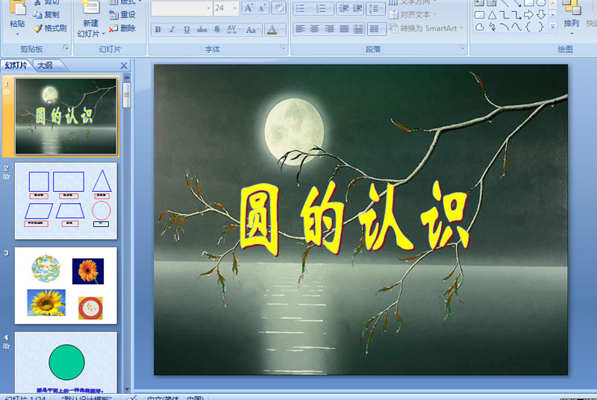This screenshot has width=597, height=400.
Task: Open Align Text (对齐文本) menu
Action: pos(413,15)
